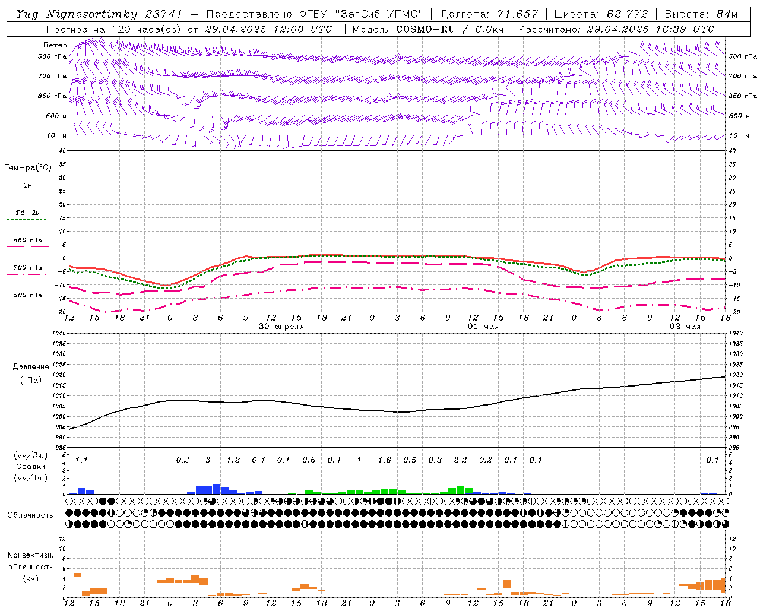Viewport: 760px width, 608px height.
Task: Click the Тем-ра(°C) panel label
Action: click(x=28, y=167)
